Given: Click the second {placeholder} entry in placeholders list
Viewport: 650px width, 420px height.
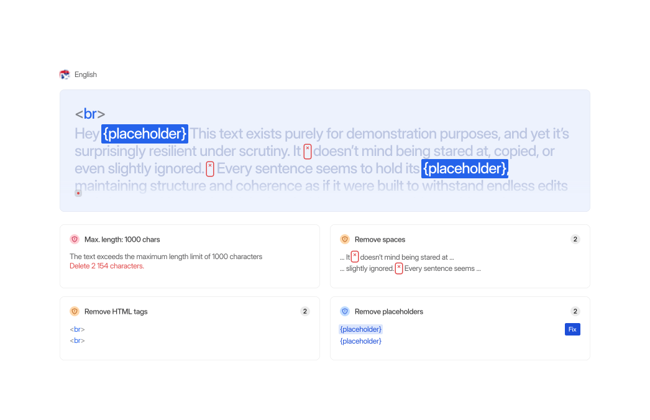Looking at the screenshot, I should click(x=360, y=341).
